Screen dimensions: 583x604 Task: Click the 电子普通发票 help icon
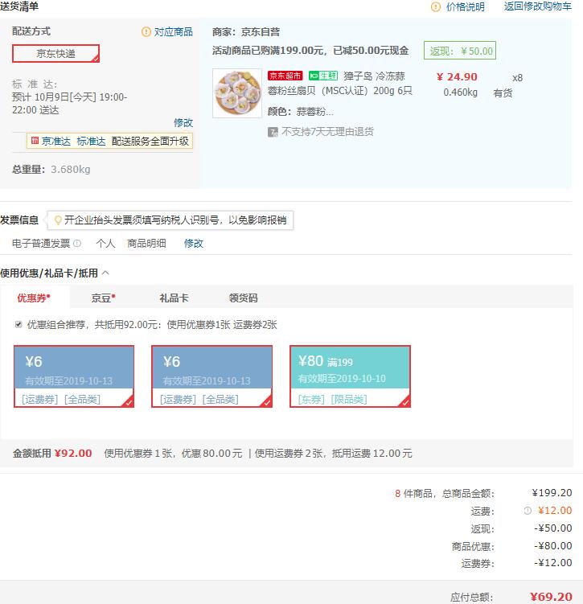(77, 244)
